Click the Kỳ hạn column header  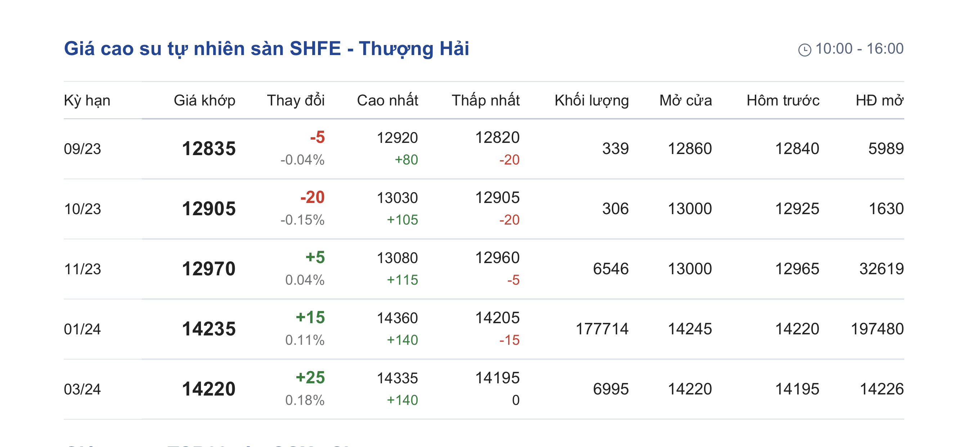[x=87, y=101]
